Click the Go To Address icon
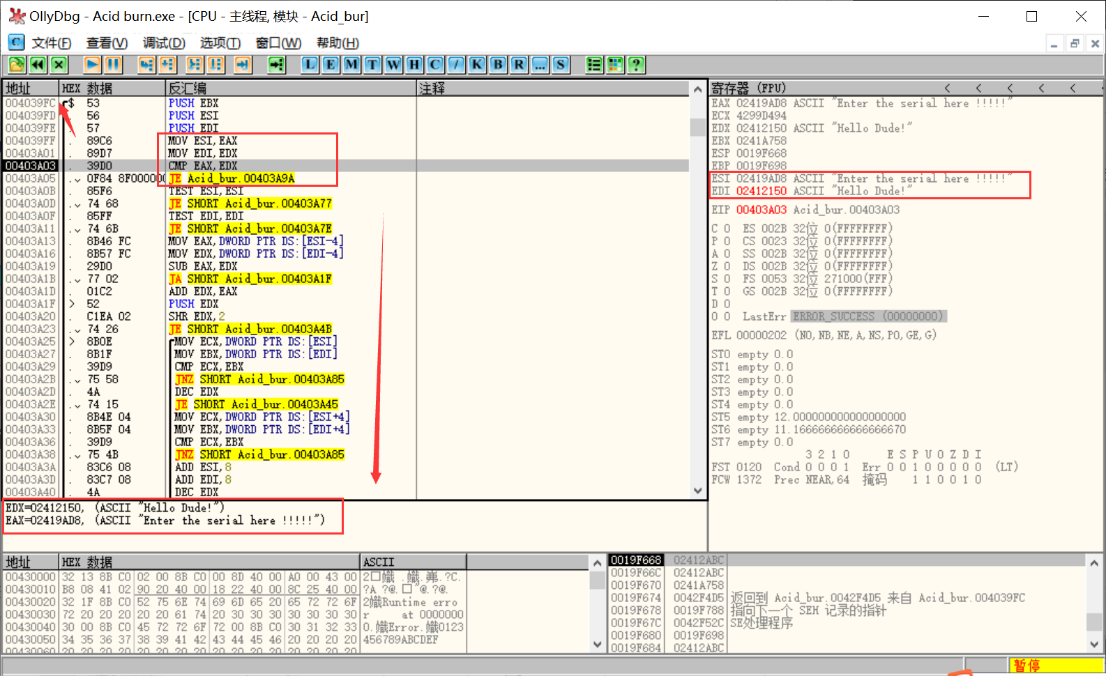The width and height of the screenshot is (1106, 676). 277,65
